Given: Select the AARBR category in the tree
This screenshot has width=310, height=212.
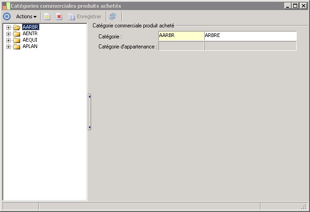Looking at the screenshot, I should pyautogui.click(x=31, y=27).
